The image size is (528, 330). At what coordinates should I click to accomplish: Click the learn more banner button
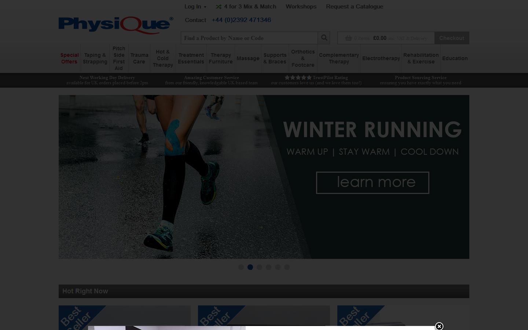pos(373,182)
